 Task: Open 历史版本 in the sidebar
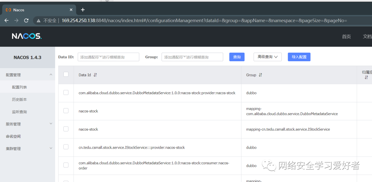(19, 99)
